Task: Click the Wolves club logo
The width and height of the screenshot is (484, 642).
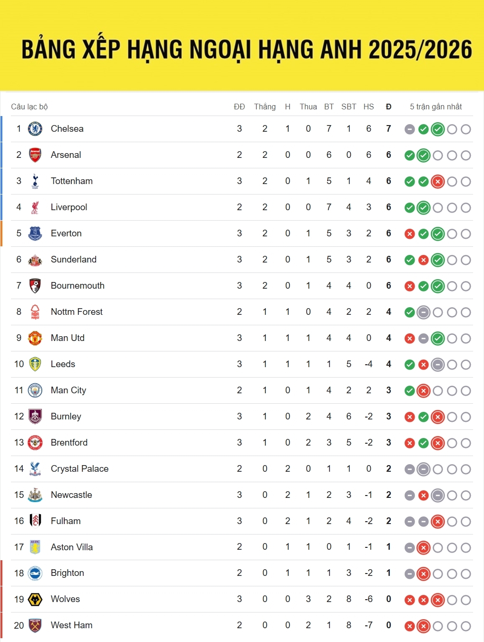Action: (35, 599)
